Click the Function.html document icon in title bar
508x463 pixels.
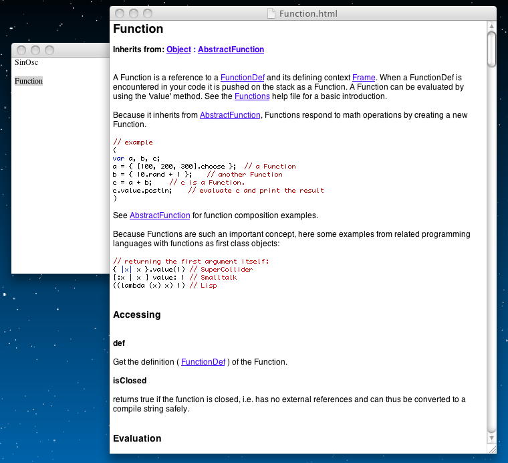(x=271, y=13)
